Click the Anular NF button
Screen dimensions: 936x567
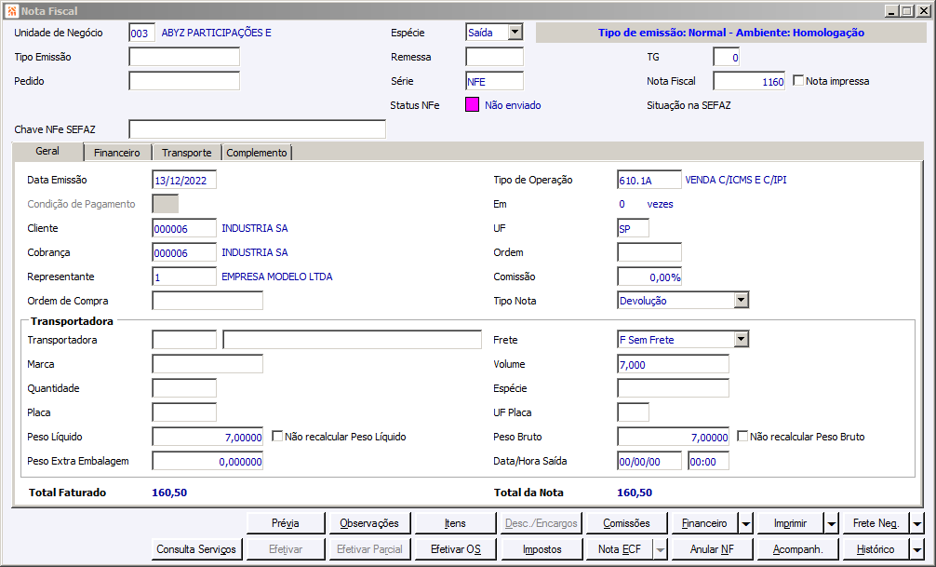(712, 549)
